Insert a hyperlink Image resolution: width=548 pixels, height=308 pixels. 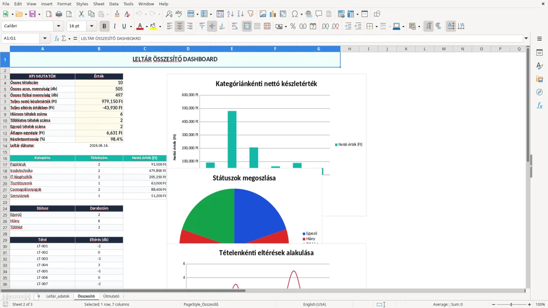309,14
